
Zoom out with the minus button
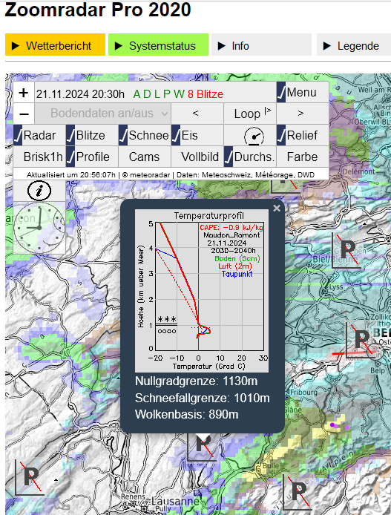point(23,114)
